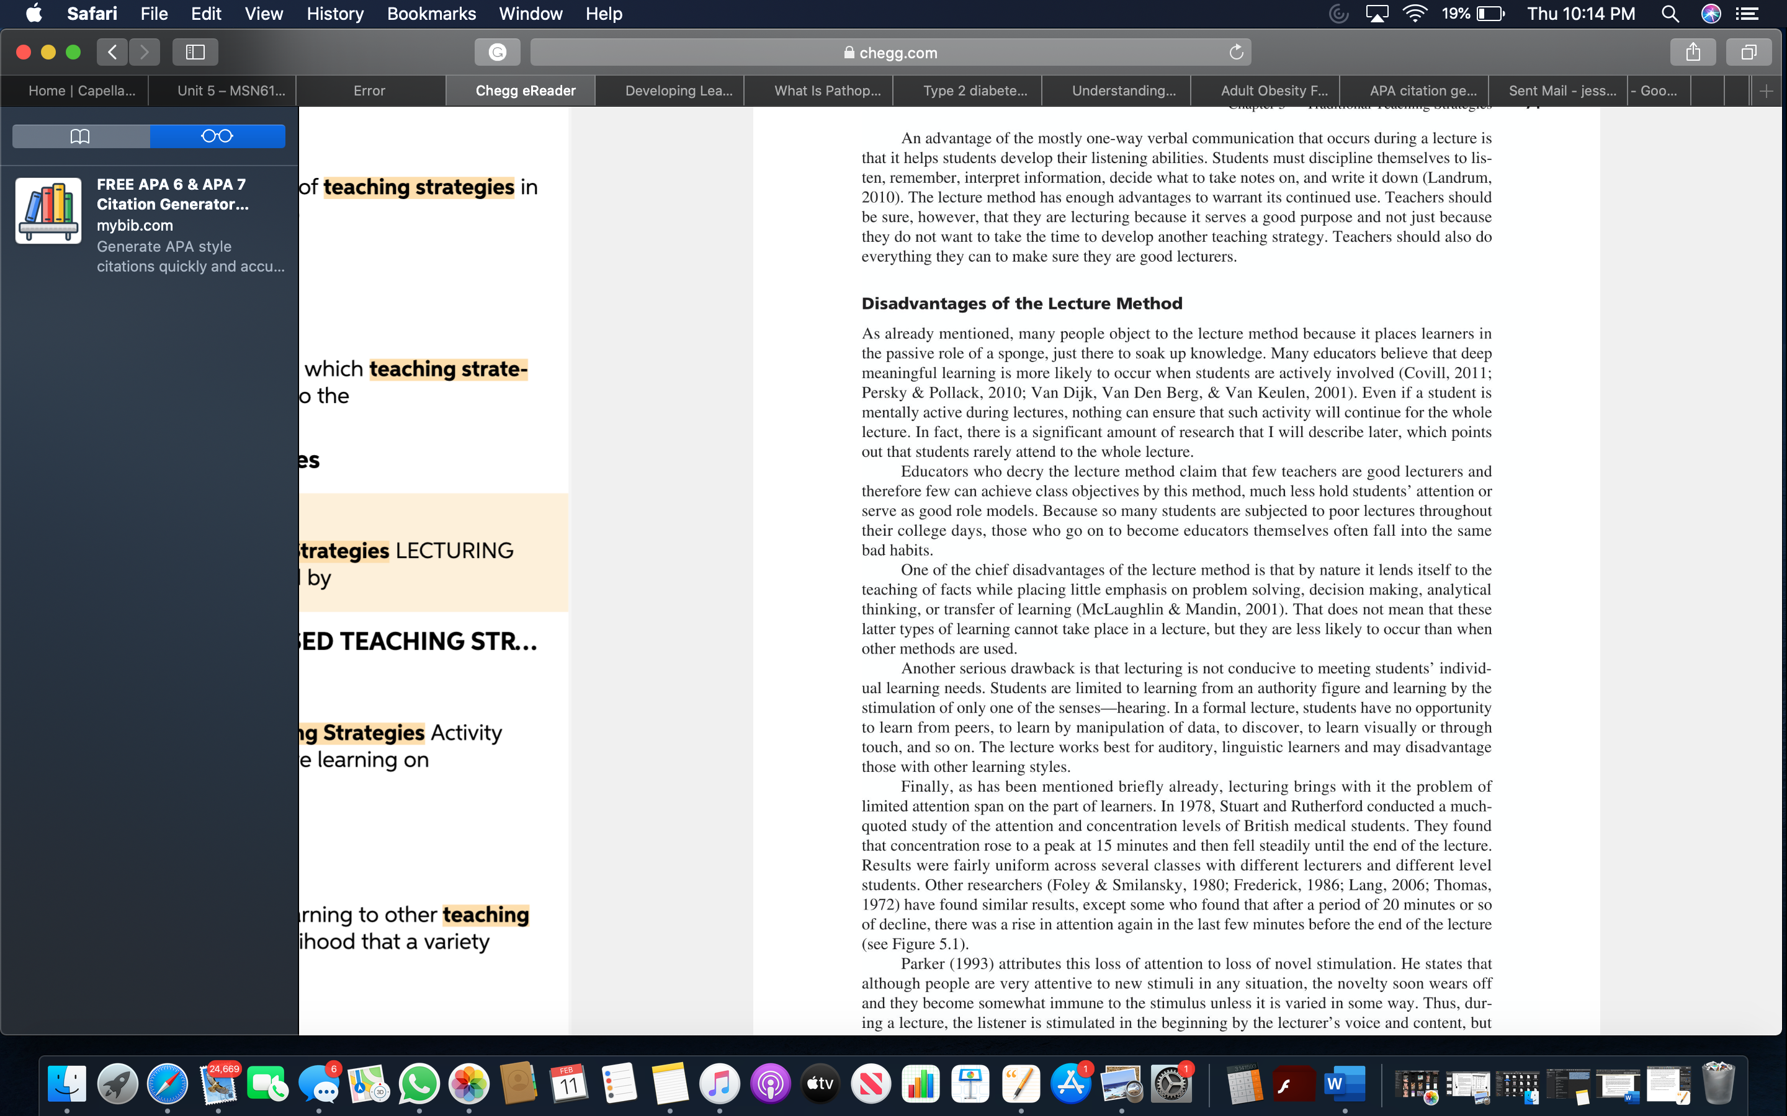The height and width of the screenshot is (1116, 1787).
Task: Switch to the Goo... tab
Action: click(x=1659, y=91)
